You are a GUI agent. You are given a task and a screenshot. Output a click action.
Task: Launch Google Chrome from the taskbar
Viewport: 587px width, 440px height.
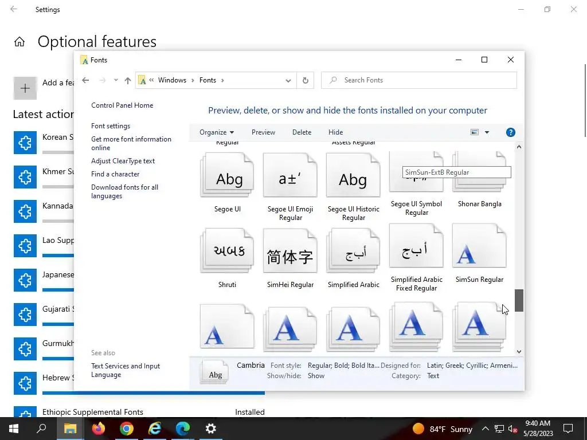127,429
